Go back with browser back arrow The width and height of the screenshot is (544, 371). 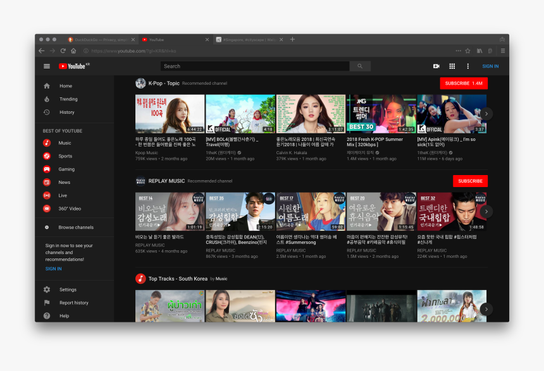(42, 51)
